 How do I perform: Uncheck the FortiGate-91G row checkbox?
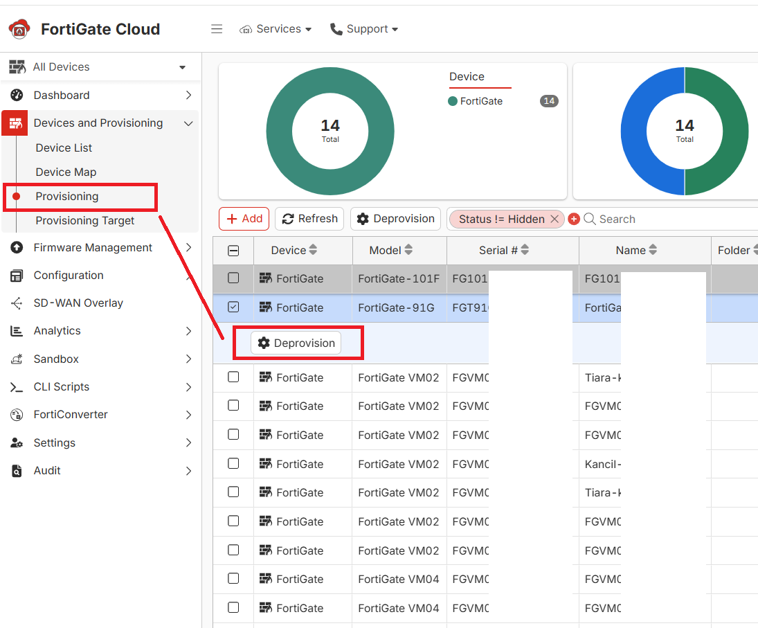[x=233, y=307]
